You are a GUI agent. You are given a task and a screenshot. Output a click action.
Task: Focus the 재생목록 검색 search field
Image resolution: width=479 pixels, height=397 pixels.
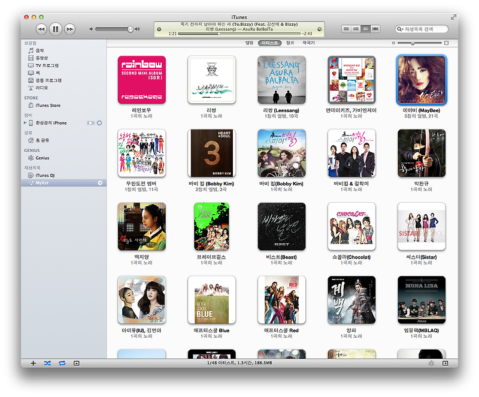click(x=422, y=29)
